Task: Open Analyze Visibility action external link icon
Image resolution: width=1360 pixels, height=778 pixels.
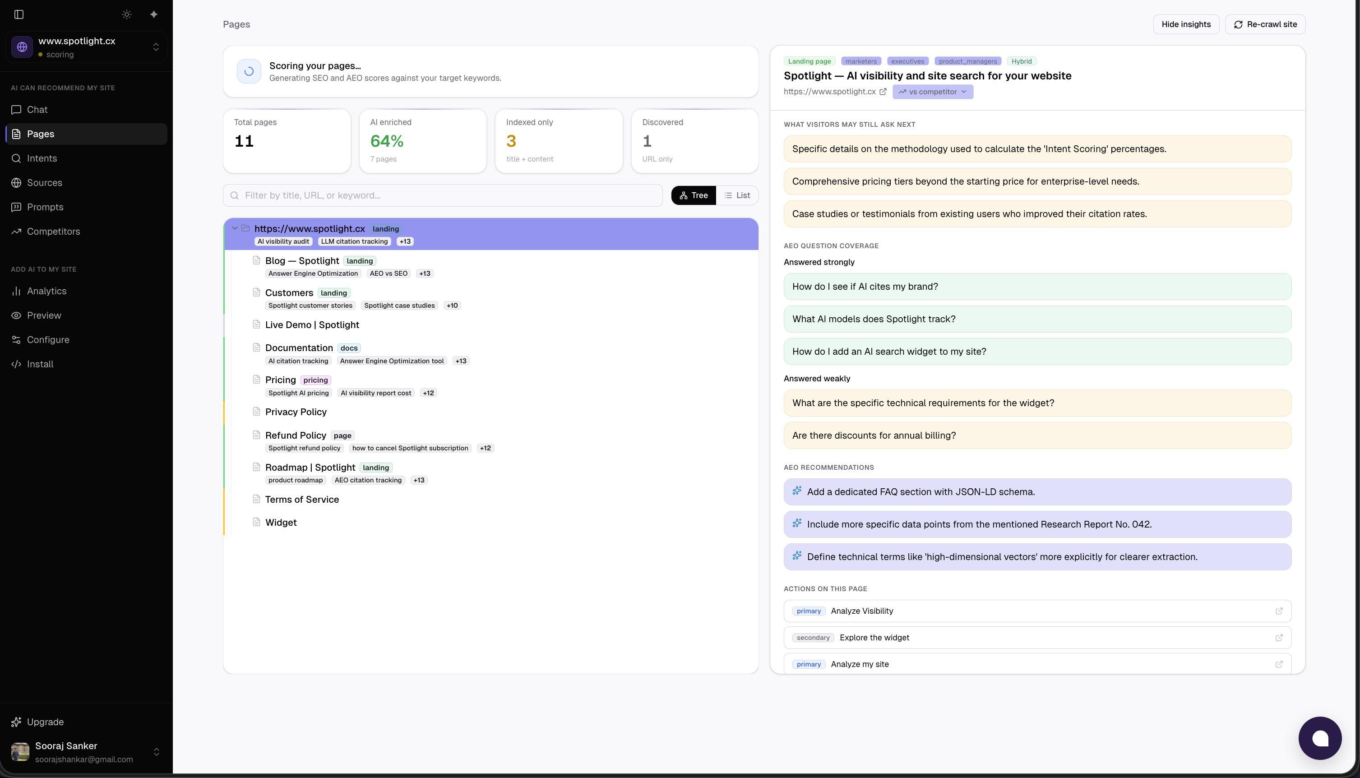Action: coord(1279,611)
